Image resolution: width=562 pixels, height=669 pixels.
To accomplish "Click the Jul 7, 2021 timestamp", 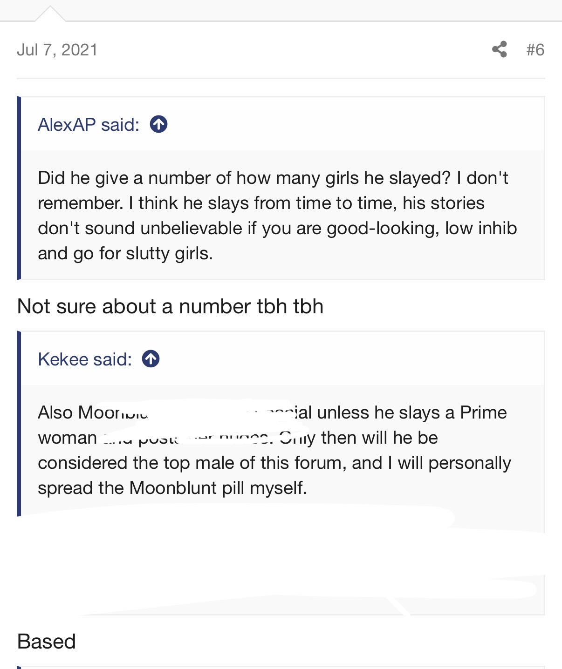I will point(57,50).
